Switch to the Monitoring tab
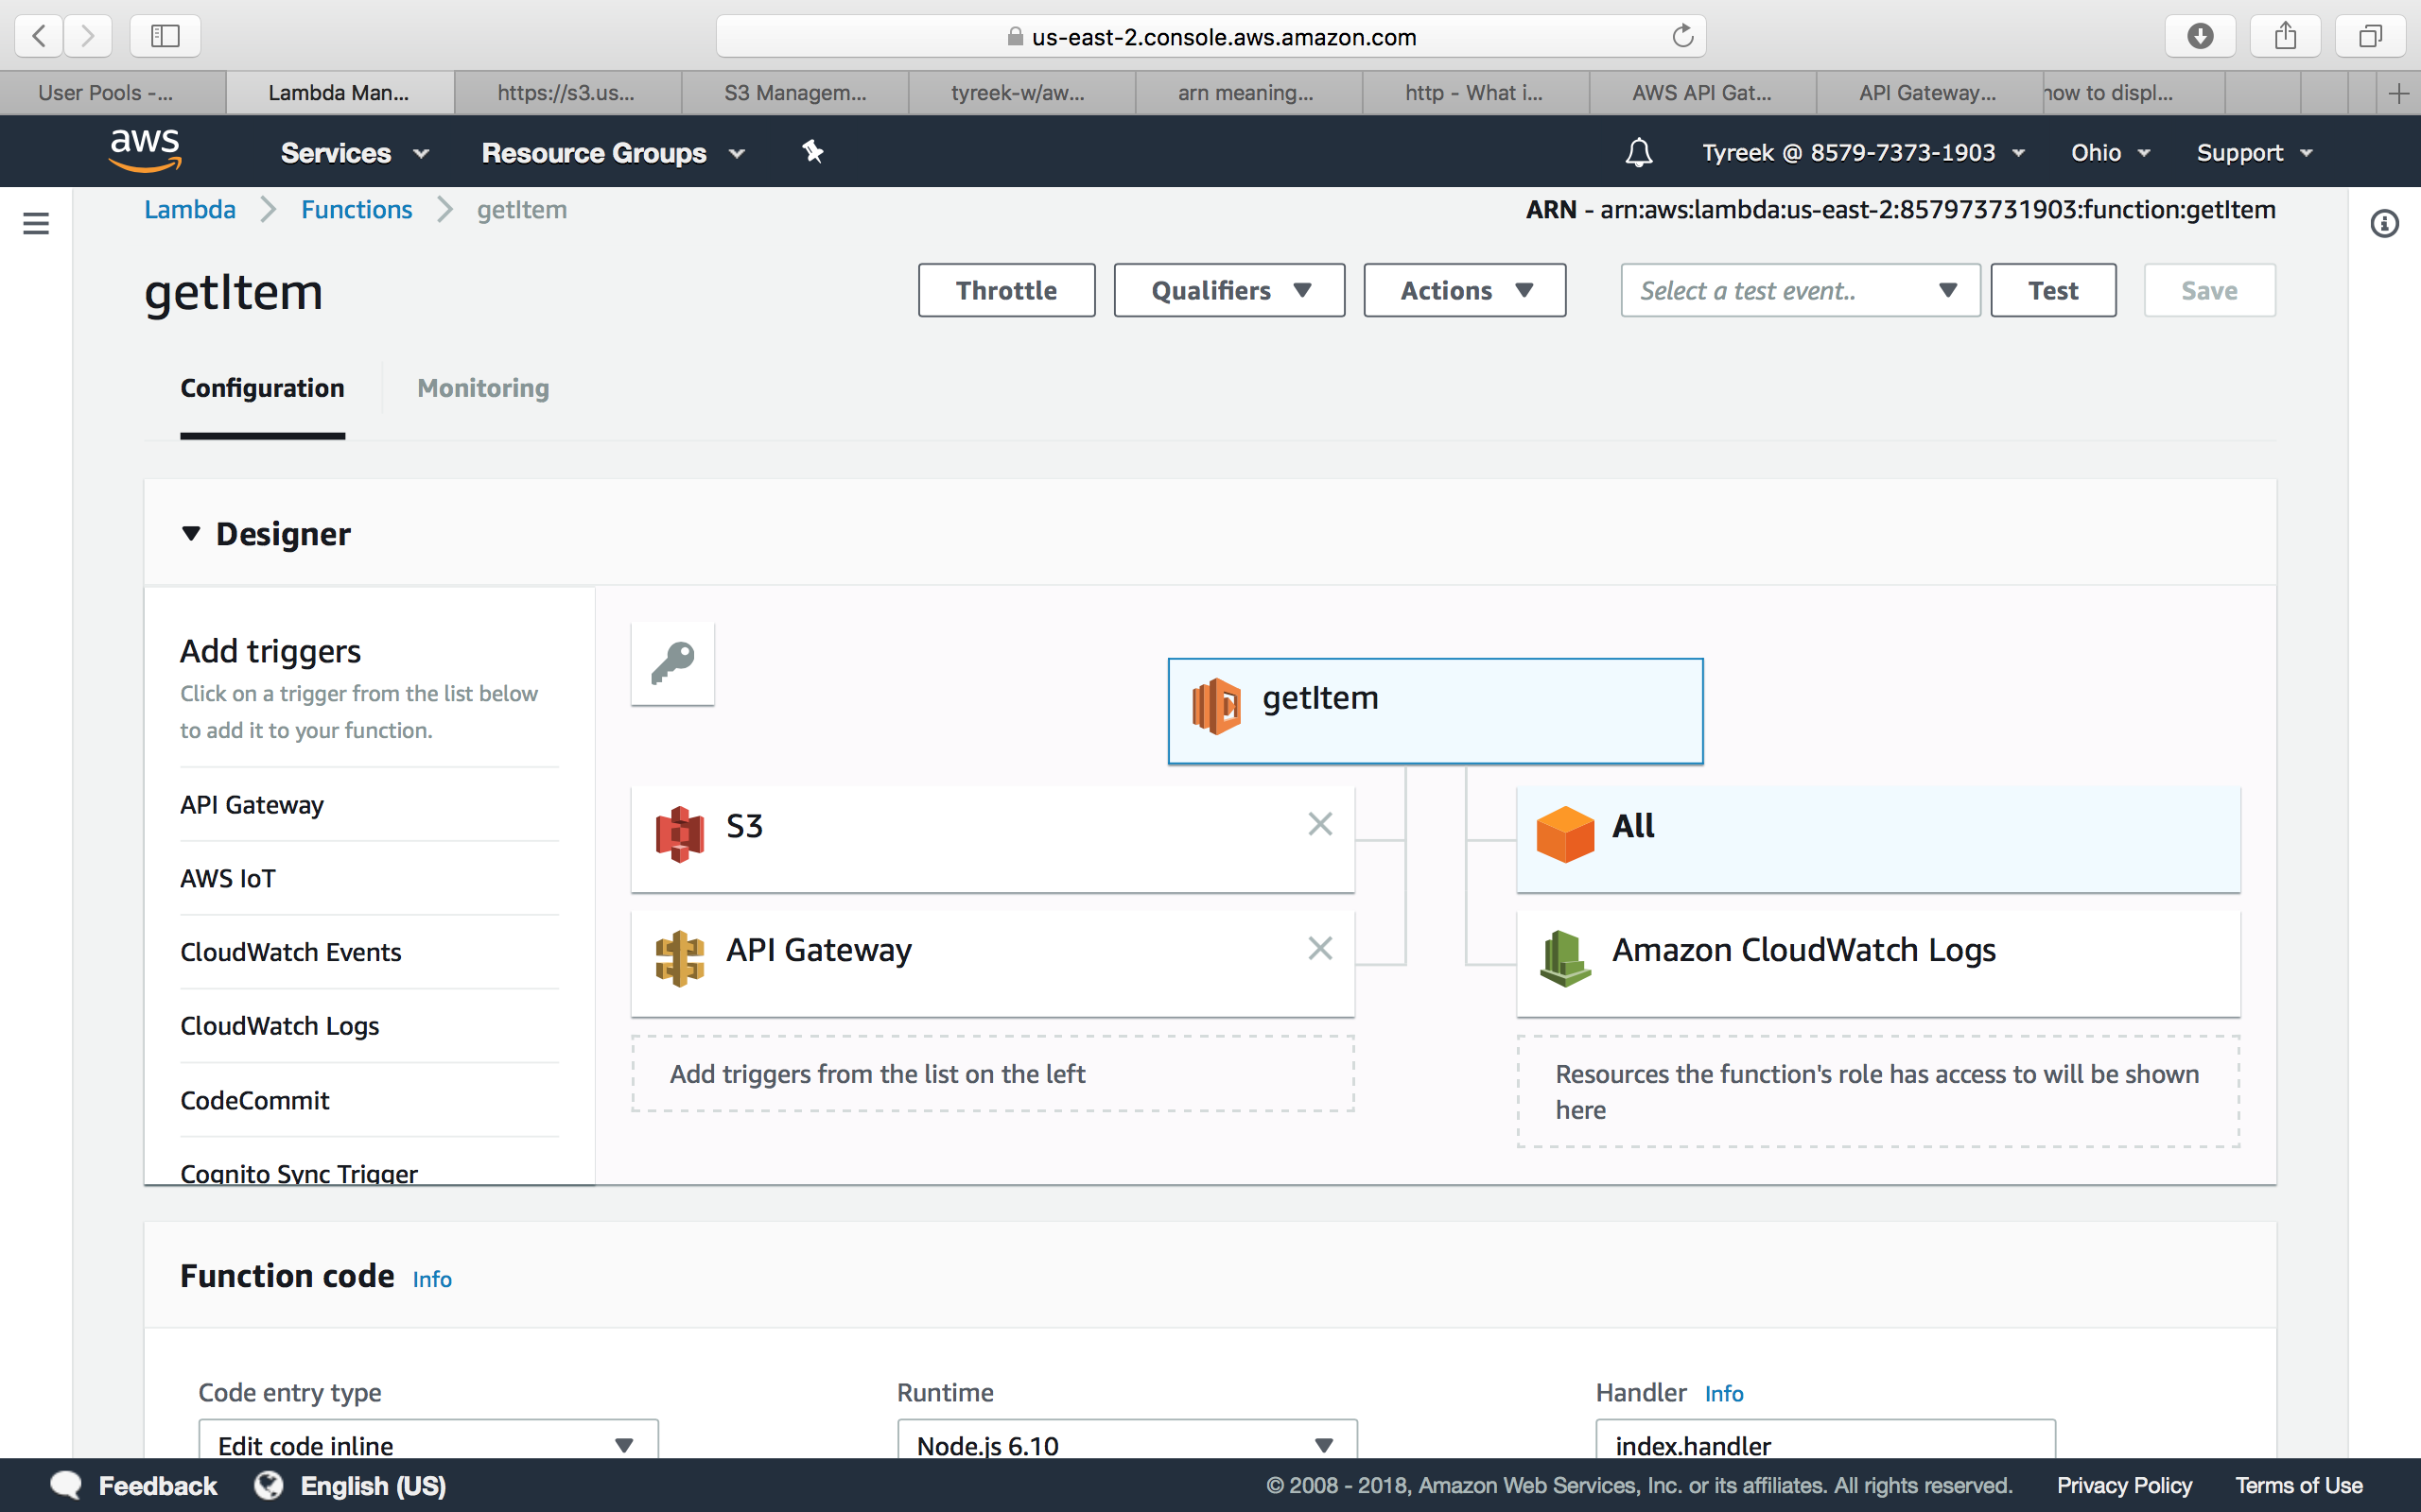 [x=482, y=388]
